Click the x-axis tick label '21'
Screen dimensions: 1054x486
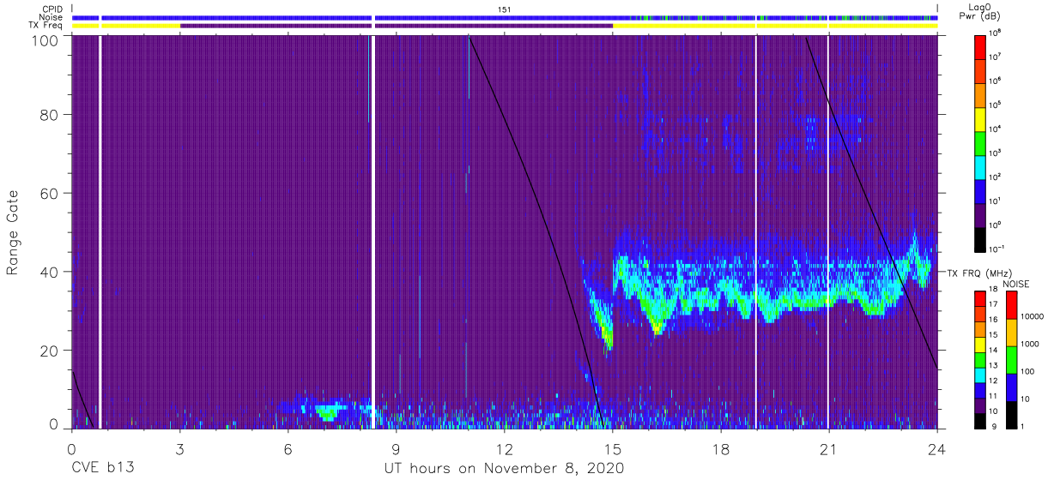click(x=829, y=448)
